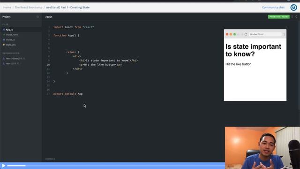
Task: Click the useState() Part 1 breadcrumb title
Action: (x=67, y=8)
